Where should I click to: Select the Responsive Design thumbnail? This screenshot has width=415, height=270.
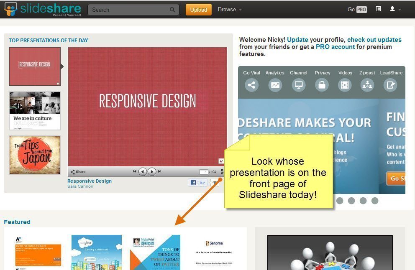coord(35,66)
